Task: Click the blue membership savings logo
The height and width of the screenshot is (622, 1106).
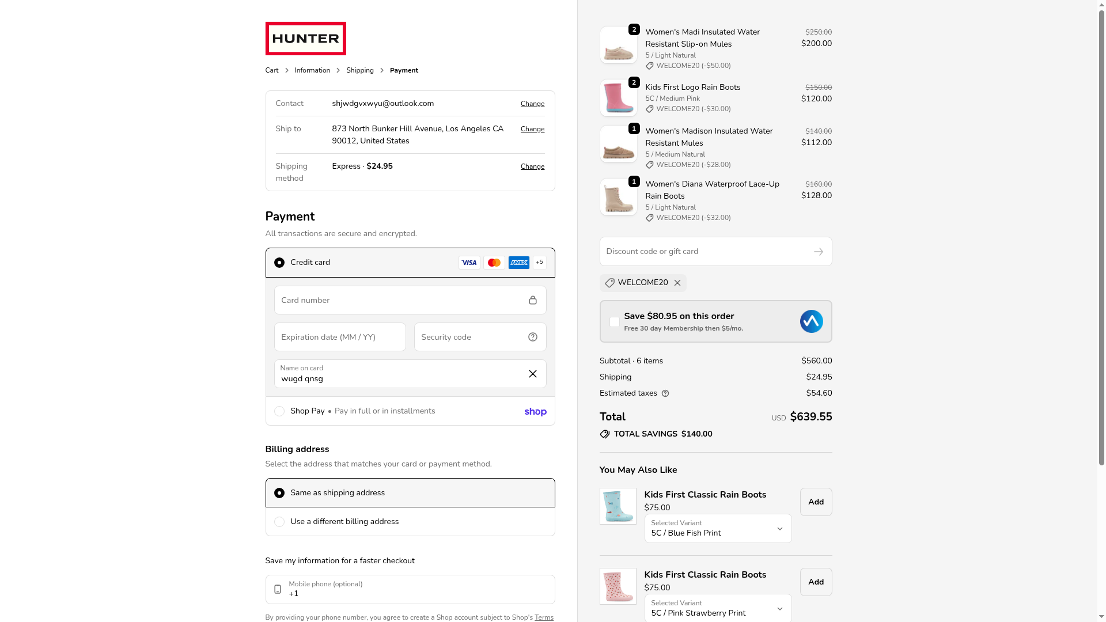Action: point(811,321)
